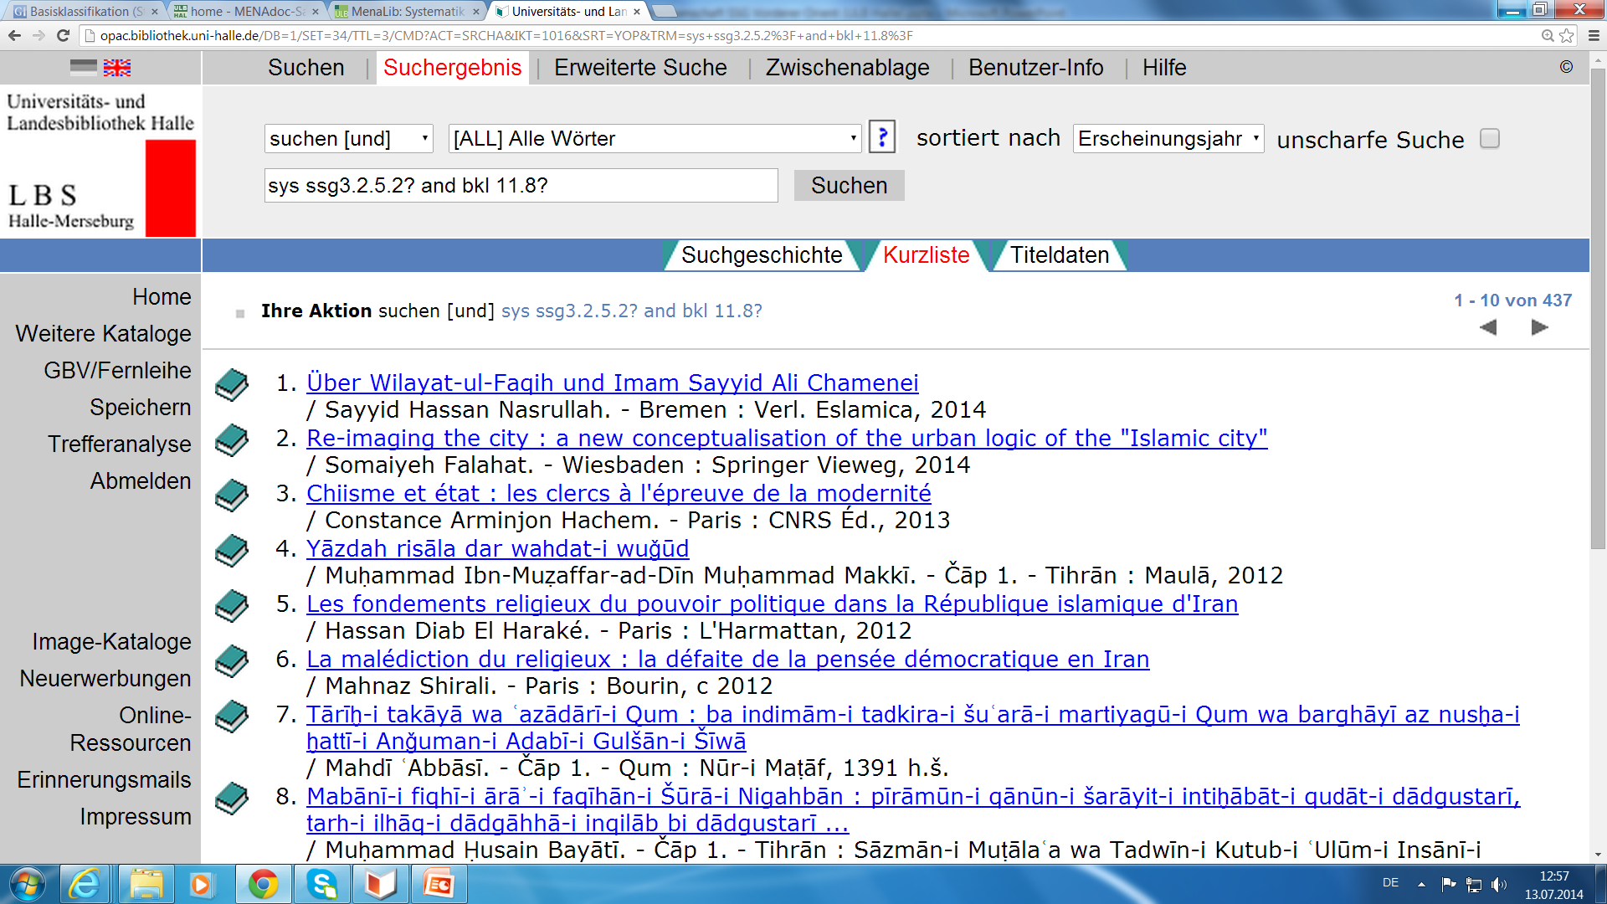Click browser back arrow

tap(14, 36)
